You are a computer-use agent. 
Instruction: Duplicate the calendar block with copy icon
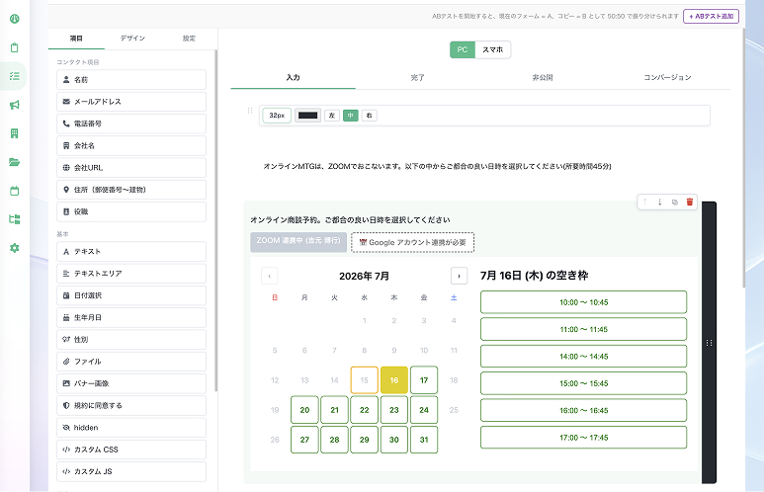pos(675,202)
